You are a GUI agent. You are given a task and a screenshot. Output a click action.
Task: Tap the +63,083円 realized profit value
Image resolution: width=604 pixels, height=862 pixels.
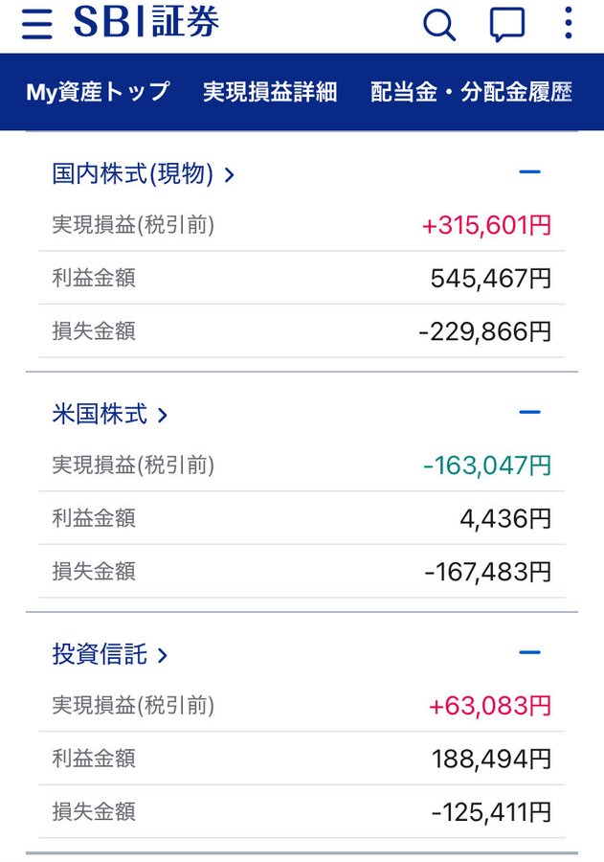click(x=490, y=706)
